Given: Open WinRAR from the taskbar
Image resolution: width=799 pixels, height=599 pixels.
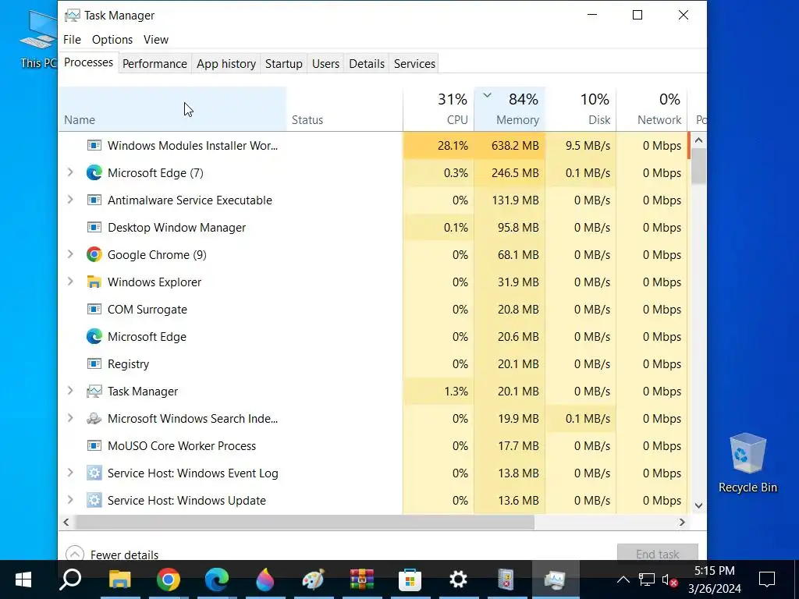Looking at the screenshot, I should 362,580.
